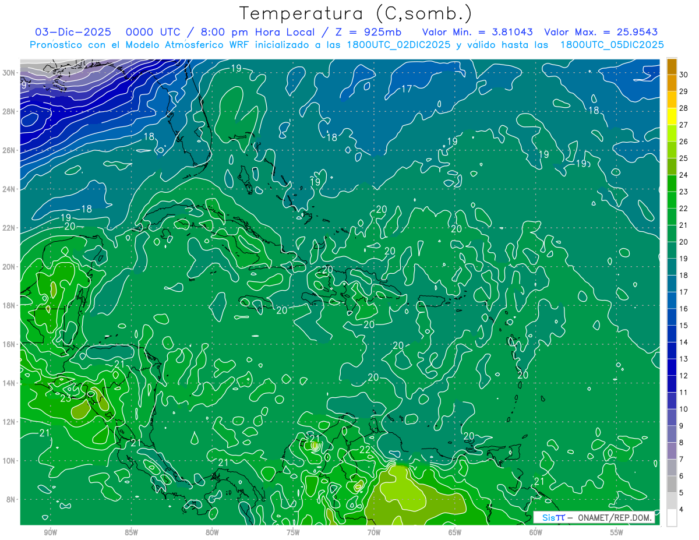Click the 75W longitude axis label
Image resolution: width=699 pixels, height=540 pixels.
pos(293,532)
